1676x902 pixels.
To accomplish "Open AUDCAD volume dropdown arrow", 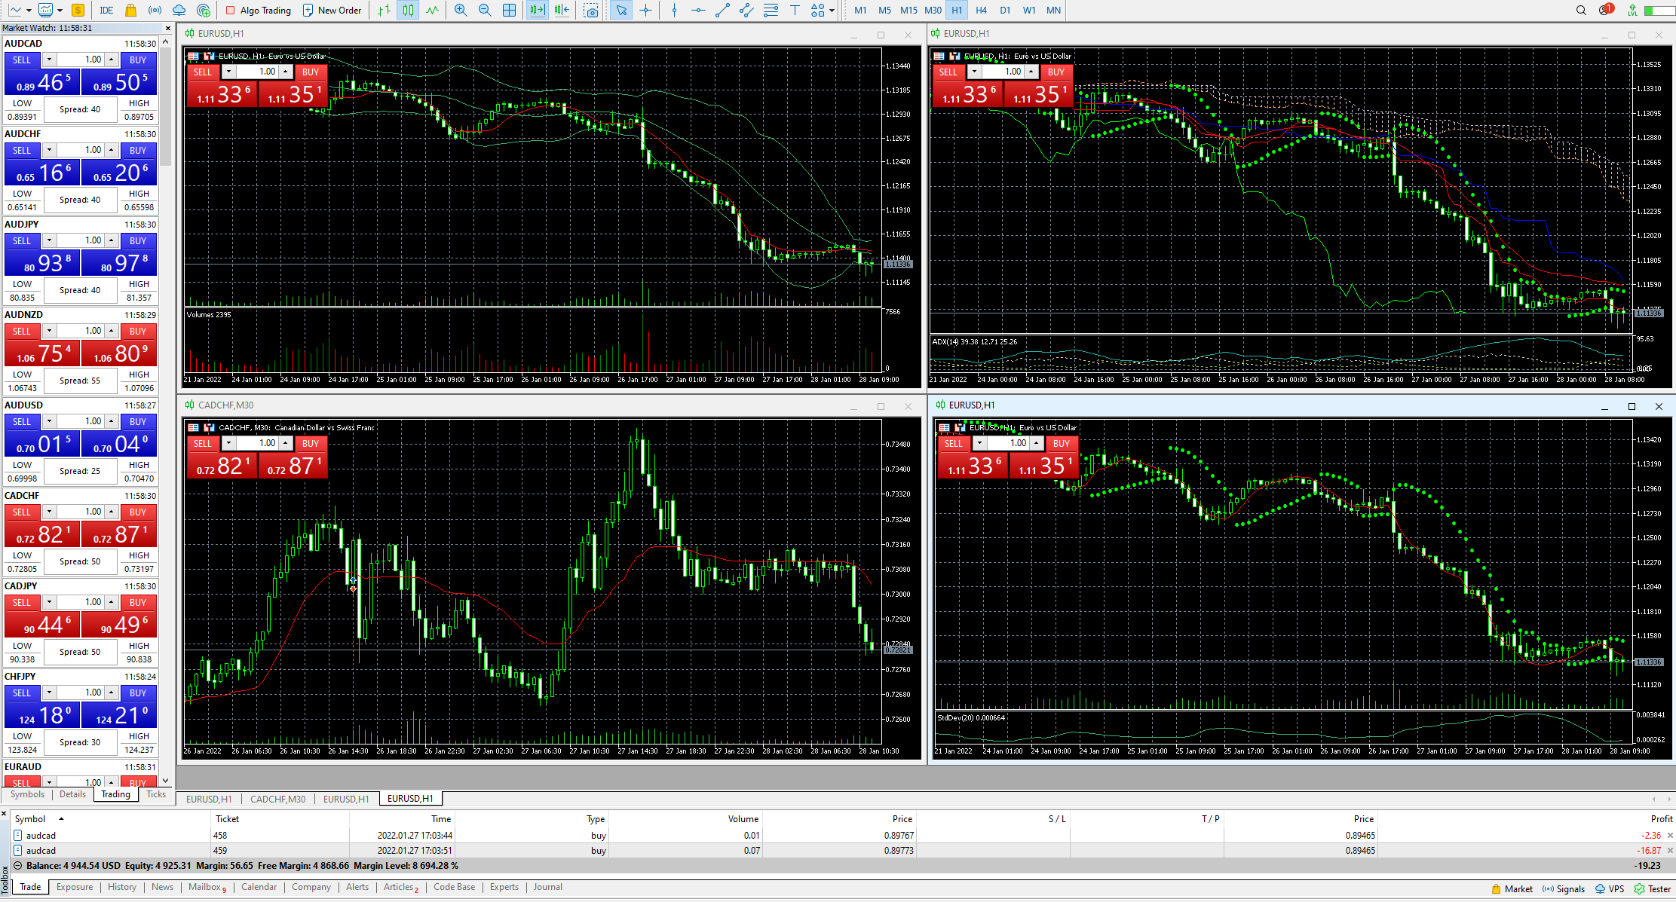I will coord(49,60).
